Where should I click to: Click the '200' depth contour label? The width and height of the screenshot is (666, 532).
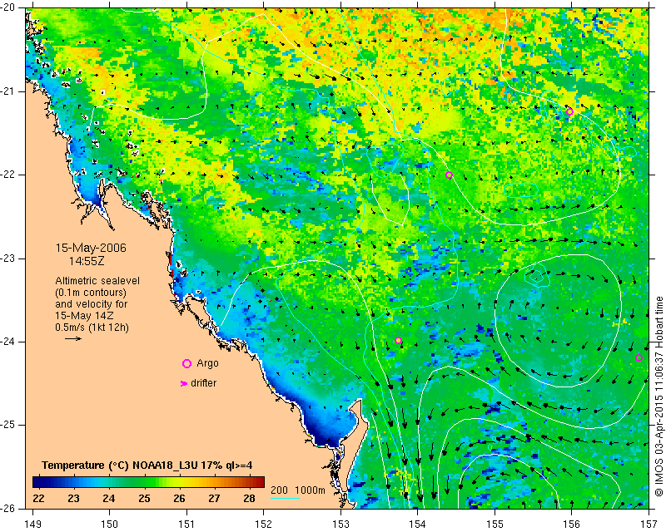[x=279, y=490]
